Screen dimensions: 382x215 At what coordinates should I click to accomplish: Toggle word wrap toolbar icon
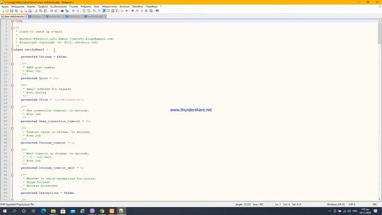coord(94,11)
